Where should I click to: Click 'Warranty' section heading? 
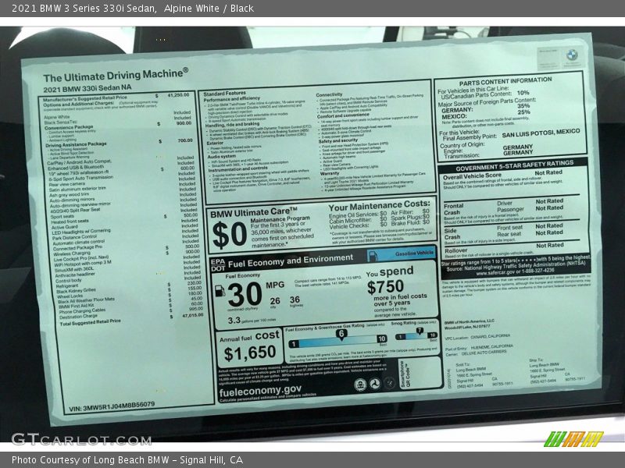[x=329, y=173]
